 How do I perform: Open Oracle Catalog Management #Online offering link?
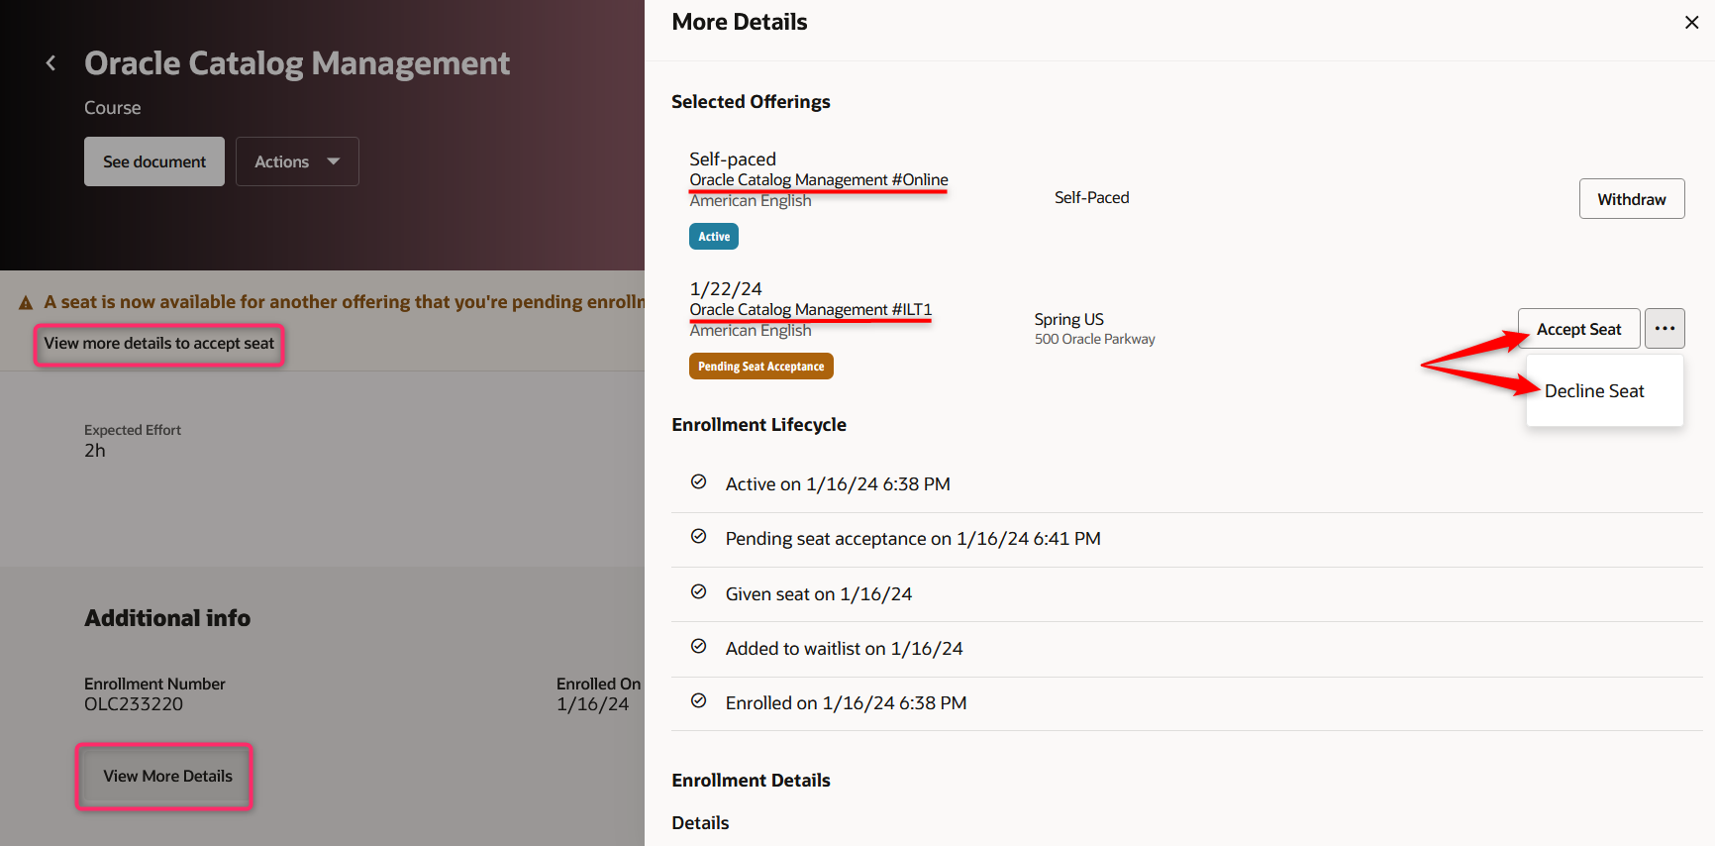[819, 179]
